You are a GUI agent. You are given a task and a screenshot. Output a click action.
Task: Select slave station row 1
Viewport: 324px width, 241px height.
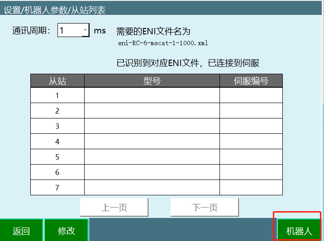point(157,95)
